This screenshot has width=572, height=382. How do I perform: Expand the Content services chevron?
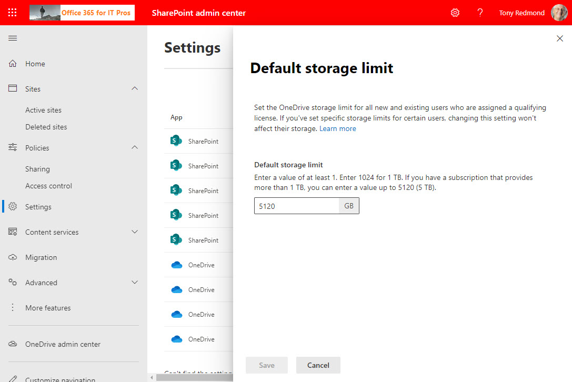tap(135, 232)
